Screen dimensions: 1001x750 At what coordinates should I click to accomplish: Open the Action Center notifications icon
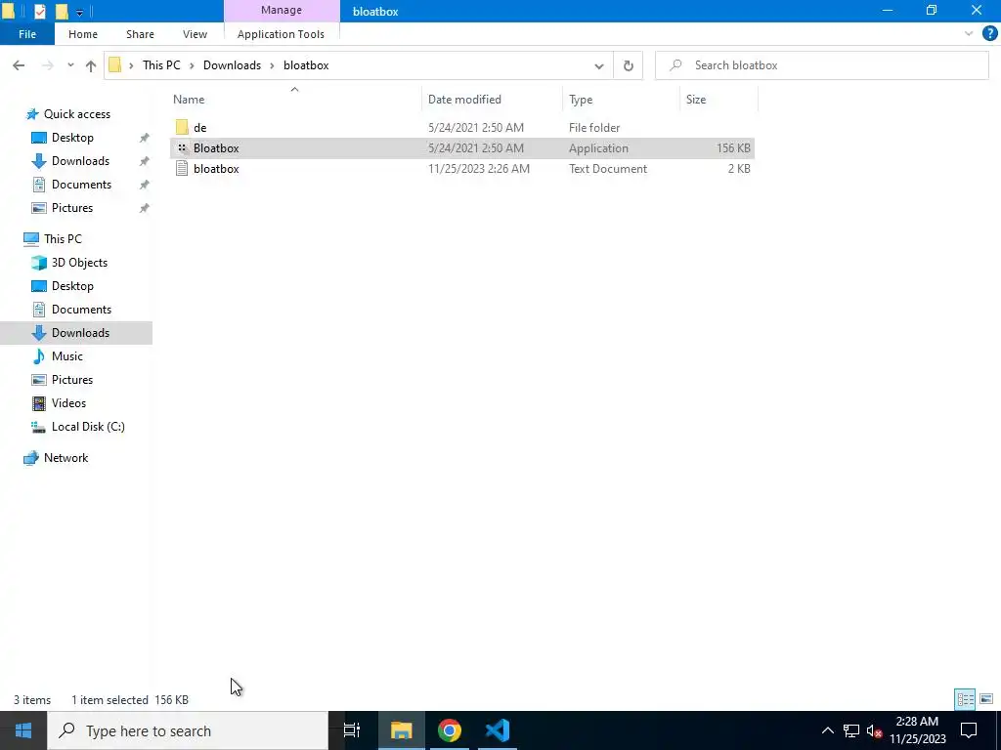tap(969, 730)
